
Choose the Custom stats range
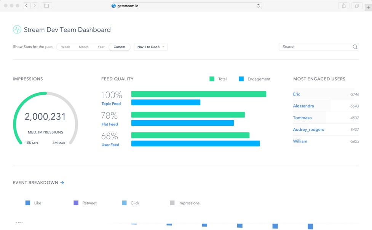(x=119, y=47)
